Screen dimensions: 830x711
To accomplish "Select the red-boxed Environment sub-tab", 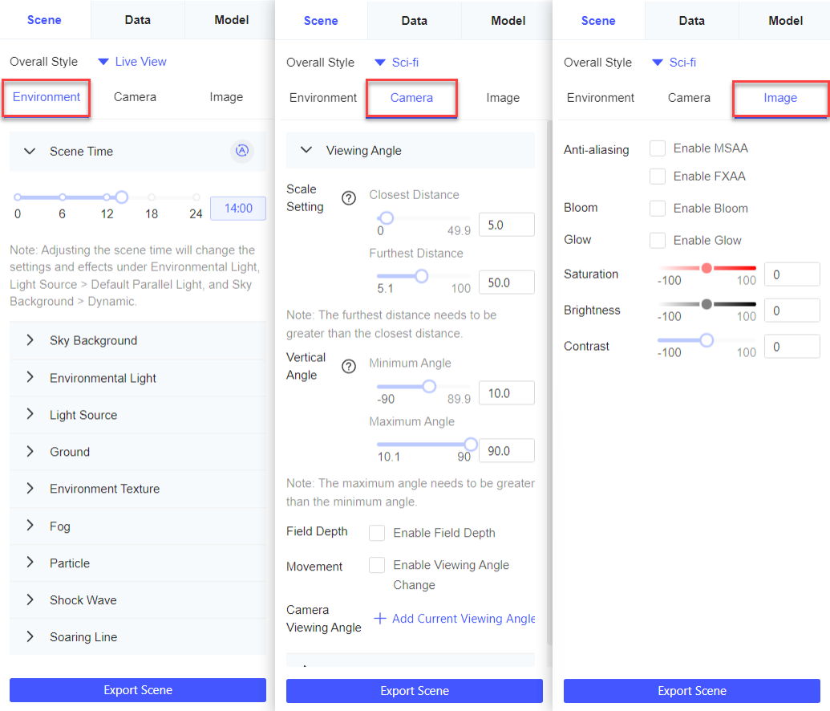I will 47,97.
